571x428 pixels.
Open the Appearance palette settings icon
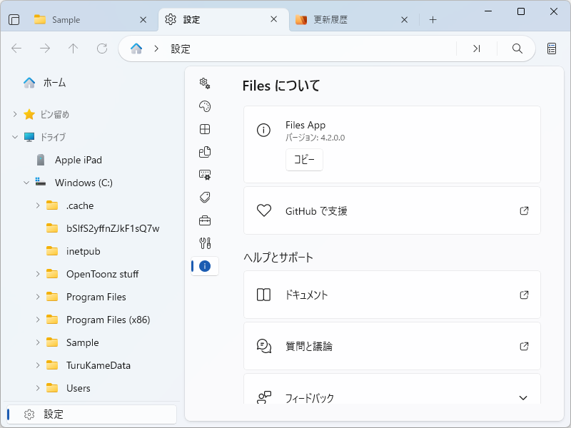[x=205, y=106]
